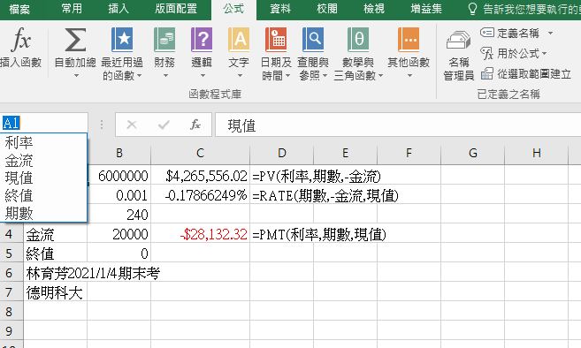This screenshot has width=581, height=348.
Task: Select column G header
Action: click(472, 154)
